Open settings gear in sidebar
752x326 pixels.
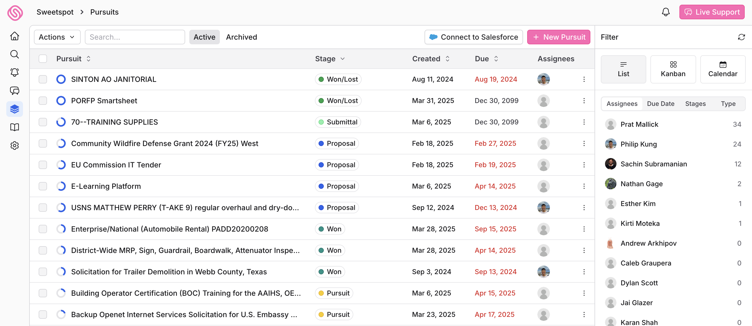(x=15, y=146)
